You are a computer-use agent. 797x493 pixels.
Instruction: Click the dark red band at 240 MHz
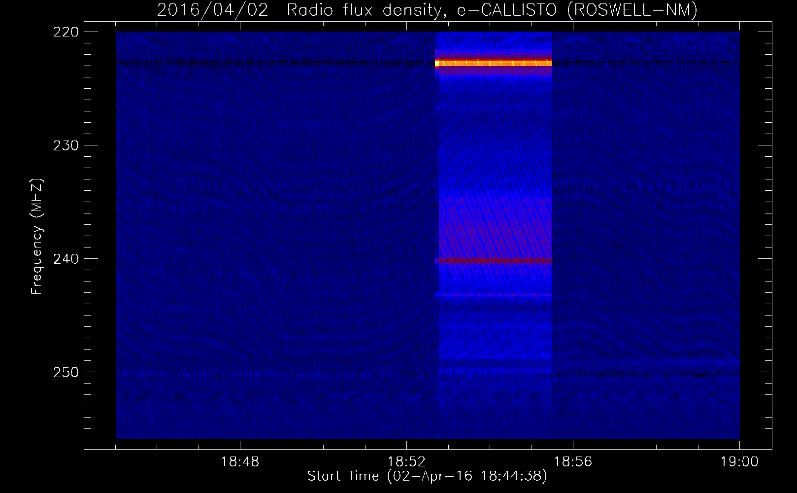[493, 260]
